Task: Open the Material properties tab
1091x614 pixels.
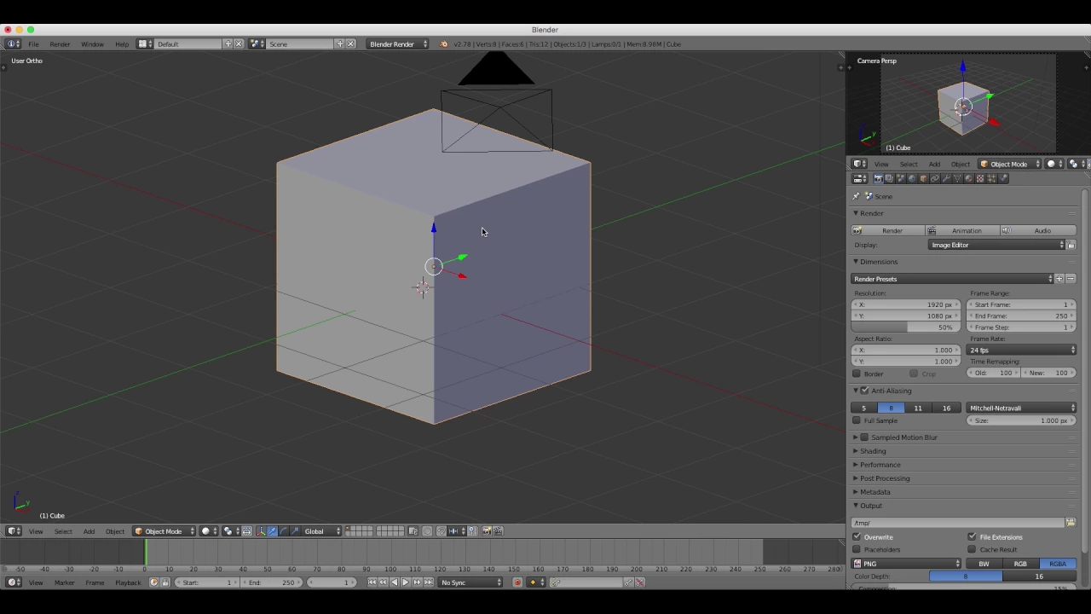Action: [x=969, y=178]
